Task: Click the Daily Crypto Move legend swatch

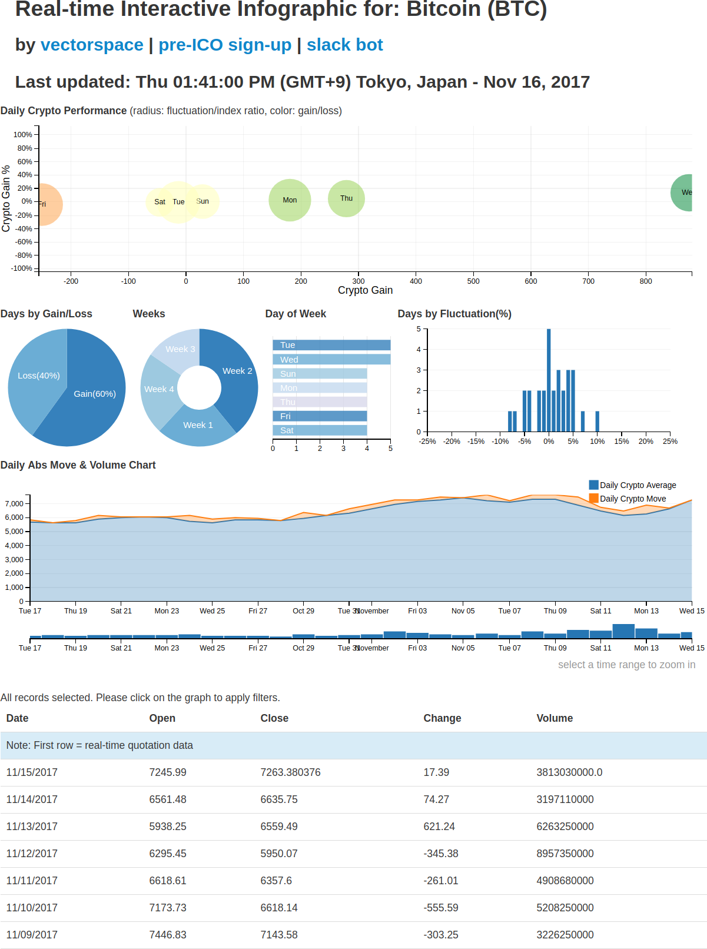Action: [594, 498]
